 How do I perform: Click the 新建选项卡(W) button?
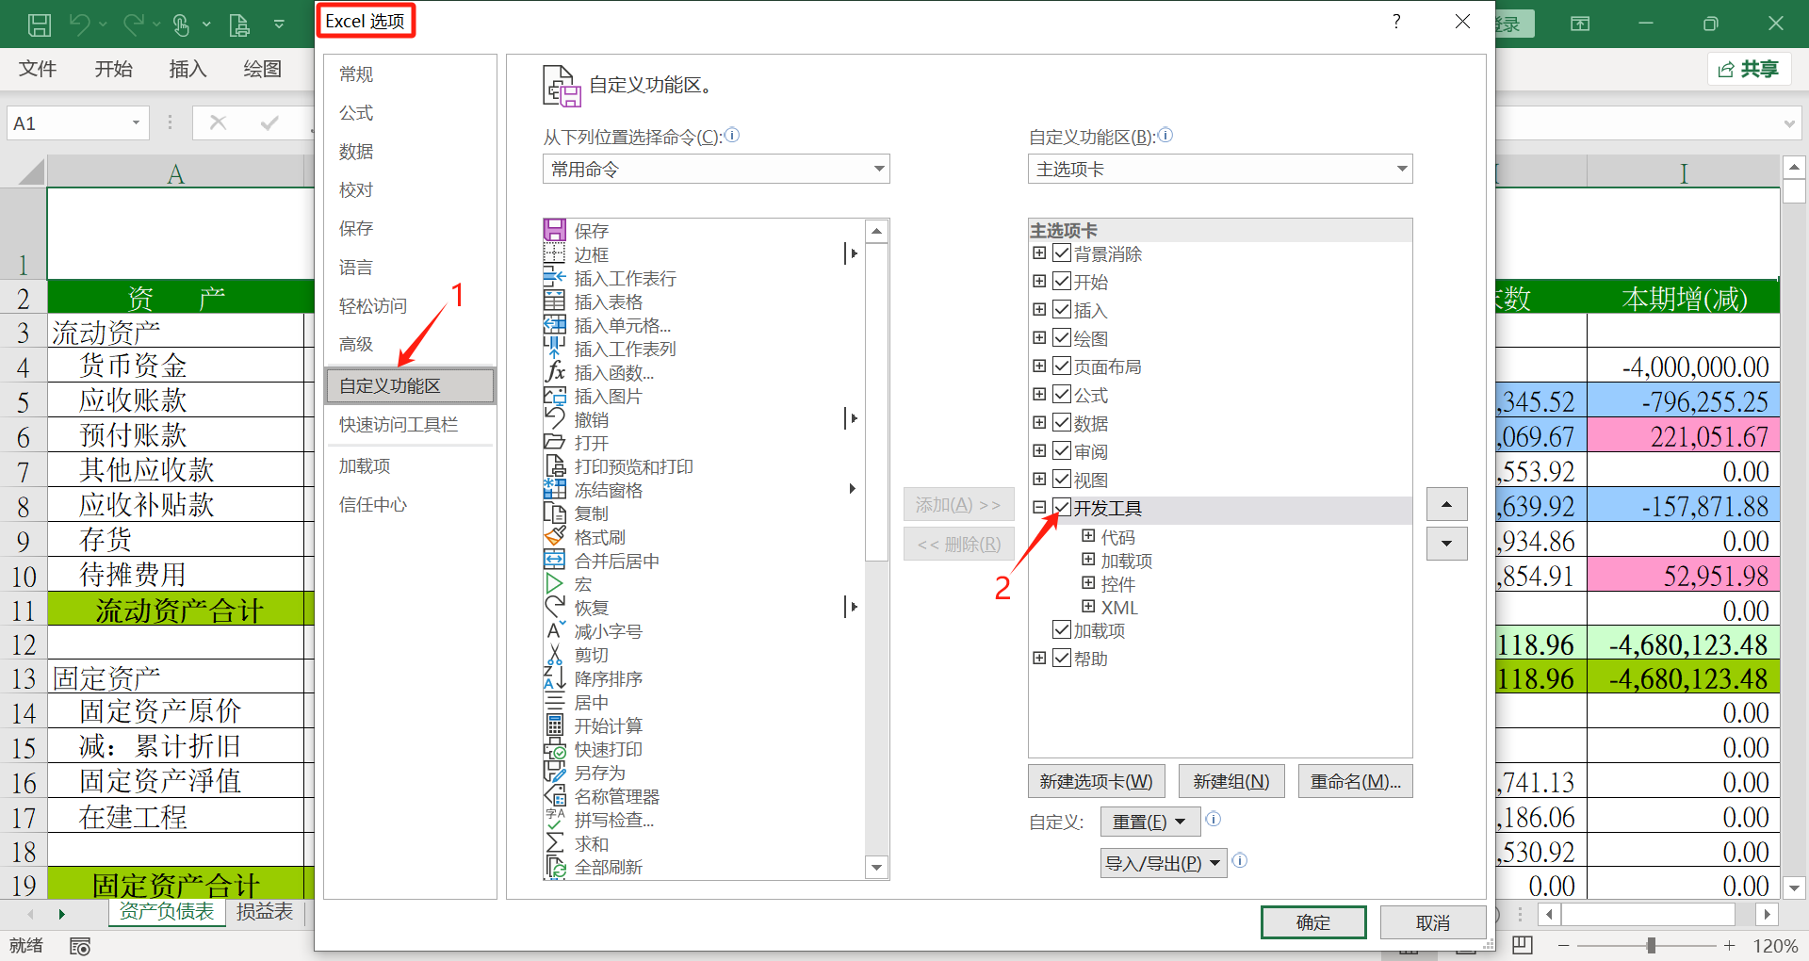1096,781
